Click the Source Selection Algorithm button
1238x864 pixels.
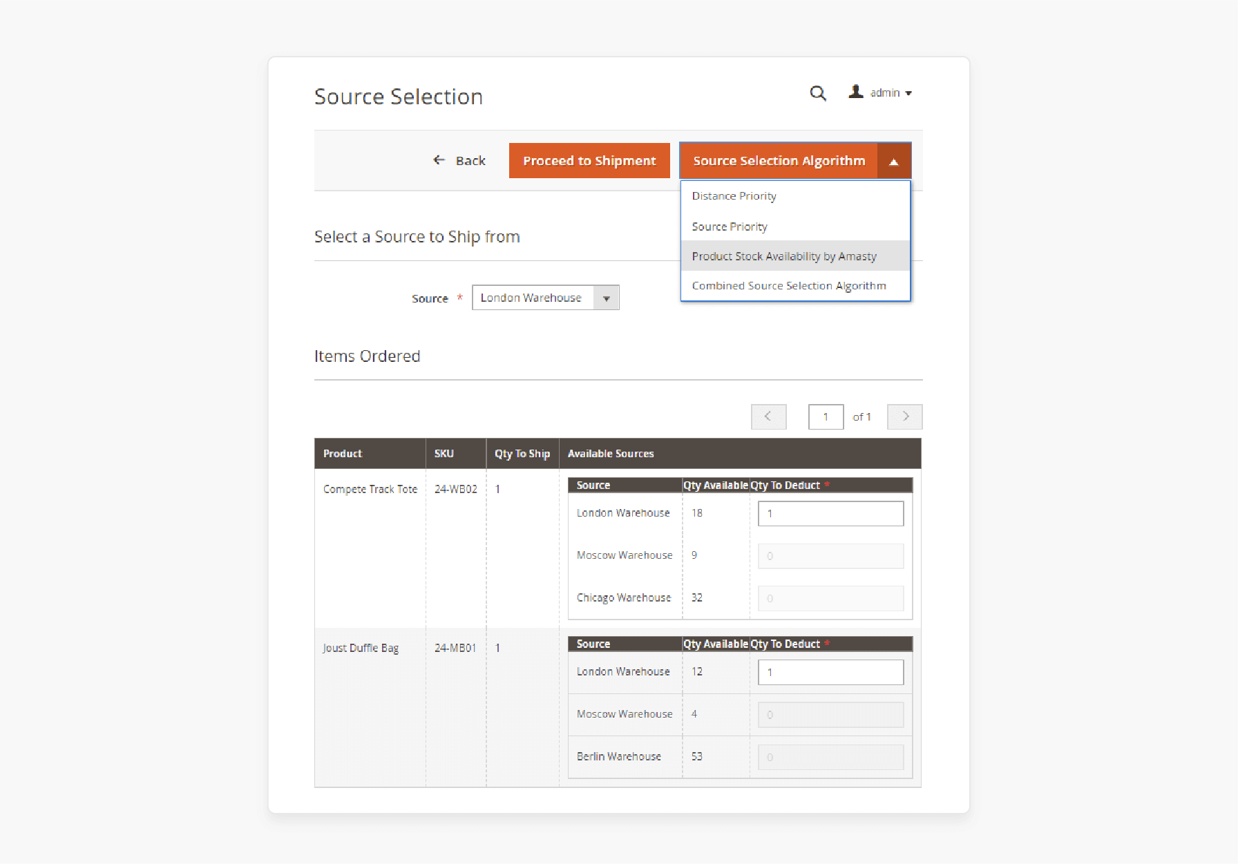click(779, 160)
